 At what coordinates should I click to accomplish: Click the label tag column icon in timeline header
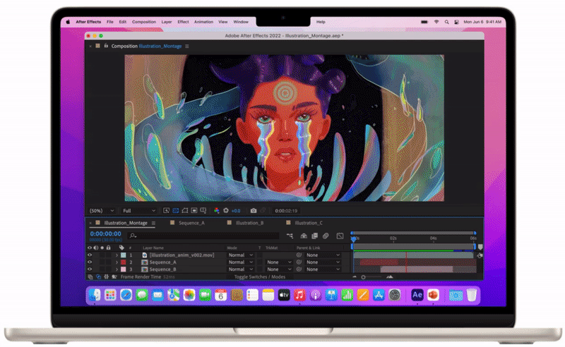pos(121,248)
